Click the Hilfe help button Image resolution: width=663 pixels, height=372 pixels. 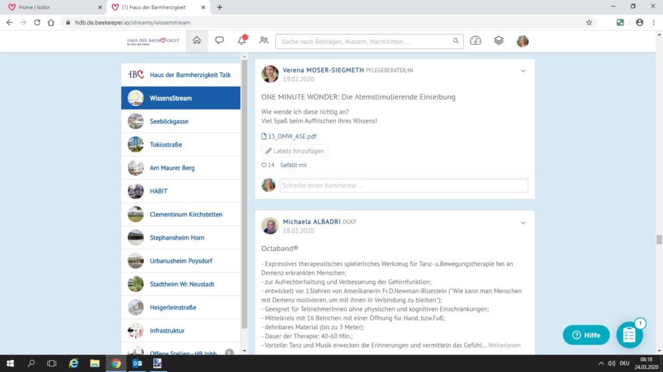(x=586, y=335)
